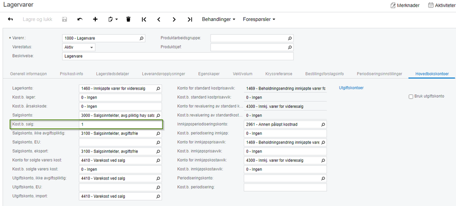The height and width of the screenshot is (206, 456).
Task: Delete the item with trash icon
Action: [128, 20]
